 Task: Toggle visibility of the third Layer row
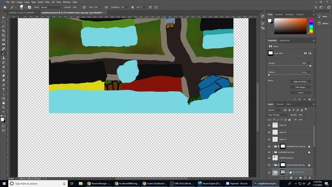(269, 139)
